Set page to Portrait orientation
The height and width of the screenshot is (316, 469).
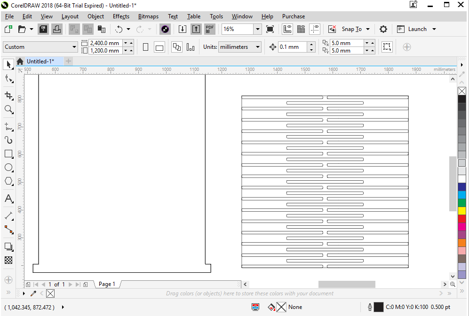coord(146,47)
